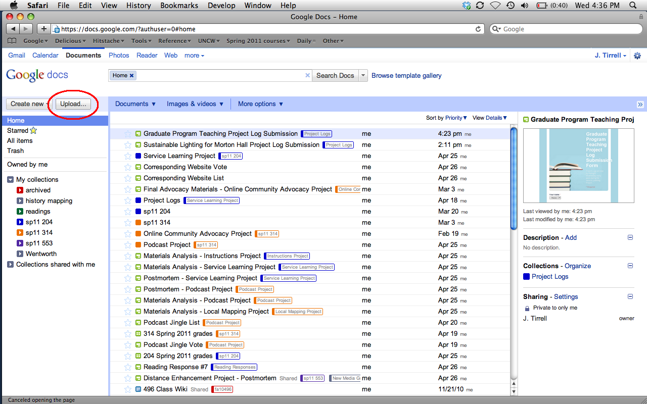Click the Dropbox menu bar icon
This screenshot has height=404, width=647.
467,6
